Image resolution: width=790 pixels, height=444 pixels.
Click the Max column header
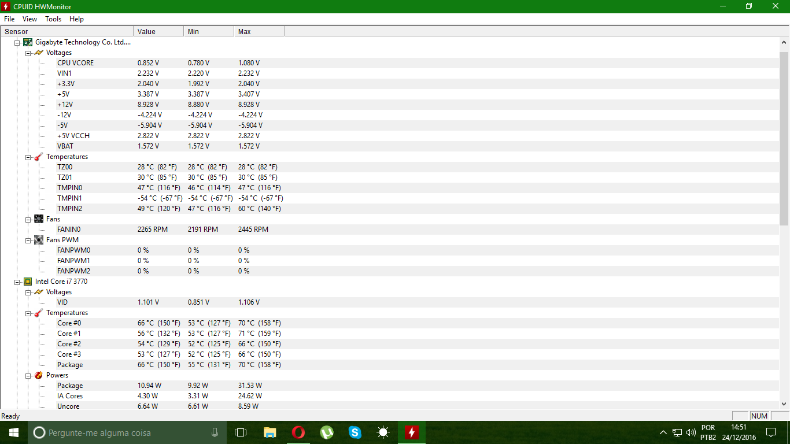click(x=259, y=32)
